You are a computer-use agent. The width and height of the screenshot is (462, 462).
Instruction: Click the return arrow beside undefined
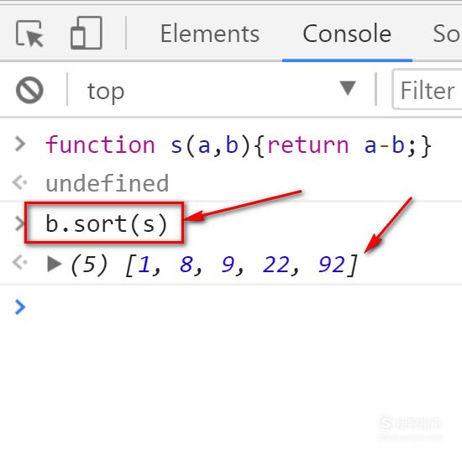pyautogui.click(x=19, y=182)
